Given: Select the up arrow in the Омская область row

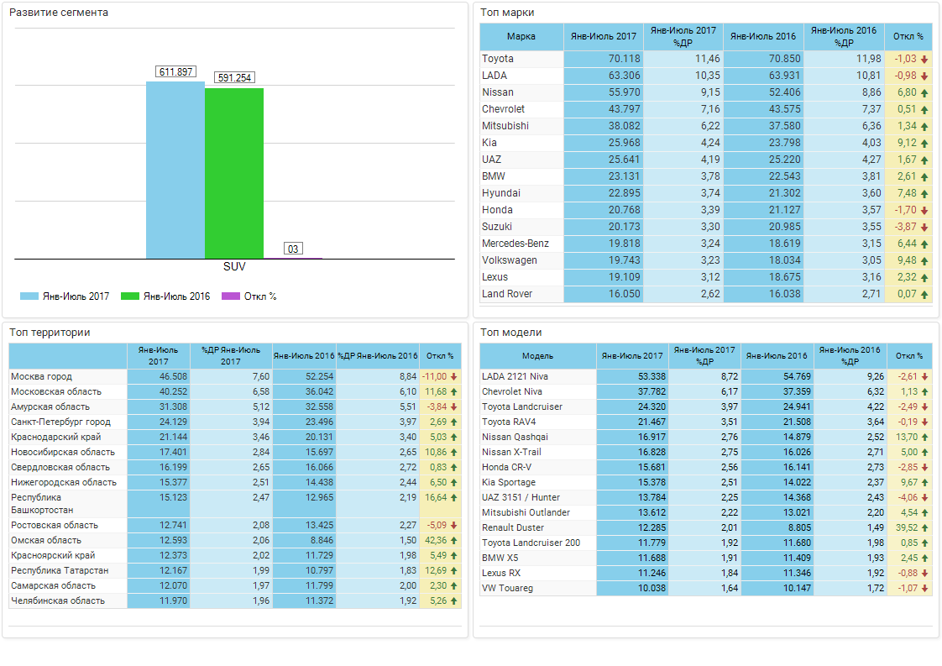Looking at the screenshot, I should coord(453,540).
